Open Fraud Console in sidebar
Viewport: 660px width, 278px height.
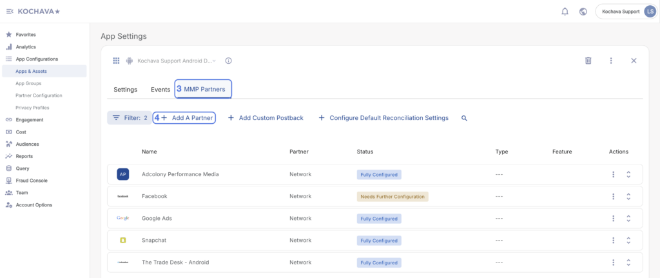tap(31, 181)
